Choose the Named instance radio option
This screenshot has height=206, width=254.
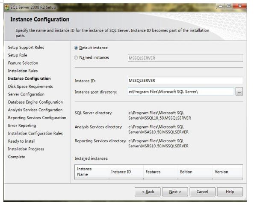pyautogui.click(x=76, y=57)
